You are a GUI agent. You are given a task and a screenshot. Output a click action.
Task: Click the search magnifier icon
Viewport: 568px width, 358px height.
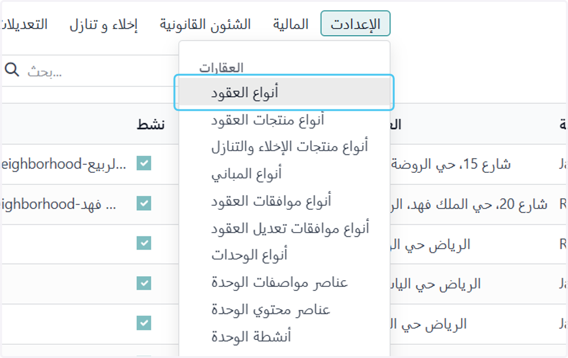point(12,70)
